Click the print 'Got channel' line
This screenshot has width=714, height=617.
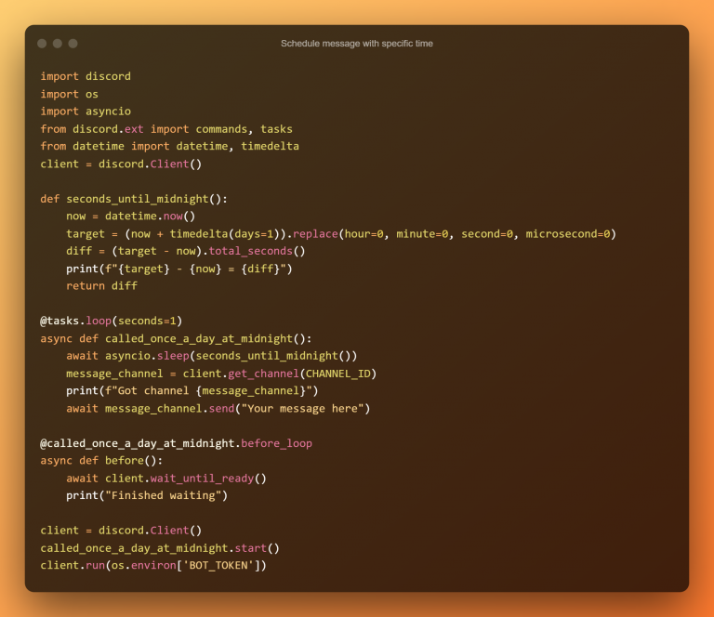click(192, 391)
